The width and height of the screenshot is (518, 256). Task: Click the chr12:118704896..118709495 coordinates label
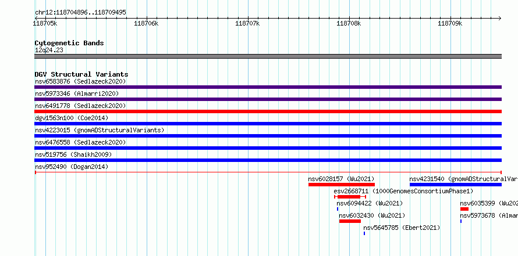click(x=80, y=13)
